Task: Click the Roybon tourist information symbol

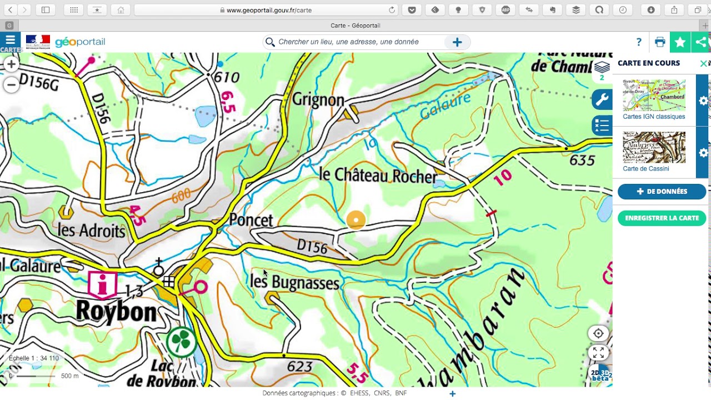Action: (102, 285)
